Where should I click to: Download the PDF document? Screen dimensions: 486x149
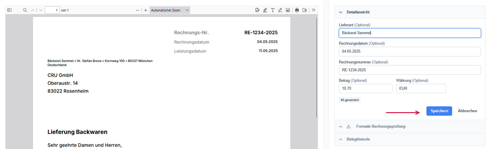pyautogui.click(x=305, y=10)
